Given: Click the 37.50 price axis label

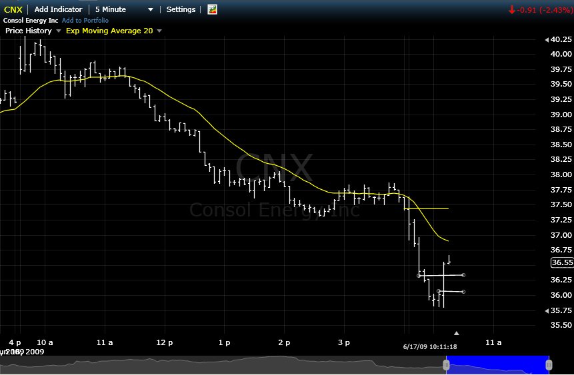Looking at the screenshot, I should click(x=561, y=204).
